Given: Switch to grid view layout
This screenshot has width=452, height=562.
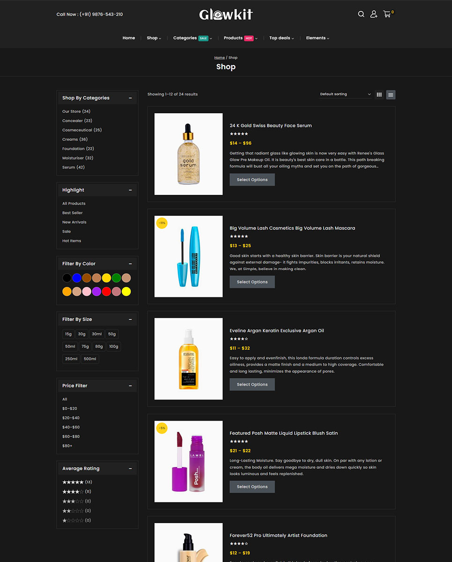Looking at the screenshot, I should (x=379, y=95).
